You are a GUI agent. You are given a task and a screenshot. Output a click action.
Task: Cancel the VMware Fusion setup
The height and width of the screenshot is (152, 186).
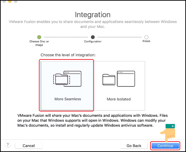(x=29, y=146)
